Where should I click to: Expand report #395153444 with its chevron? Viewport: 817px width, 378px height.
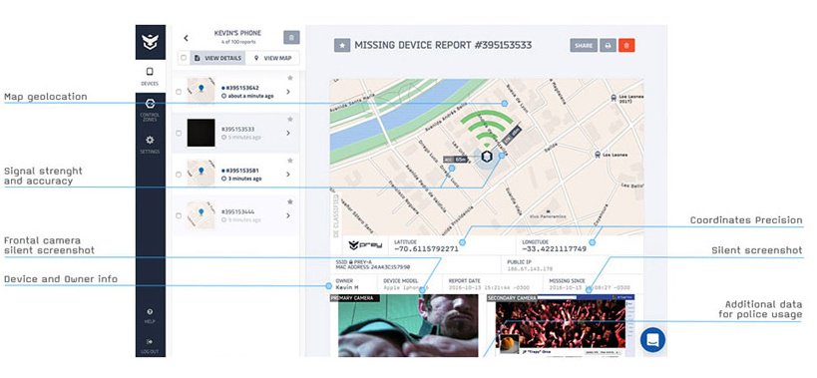[x=288, y=215]
